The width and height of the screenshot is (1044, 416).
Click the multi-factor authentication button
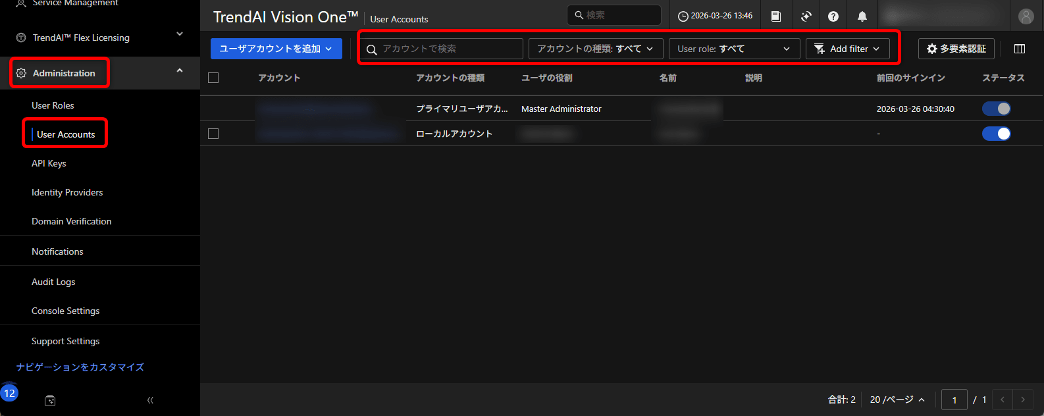[956, 49]
